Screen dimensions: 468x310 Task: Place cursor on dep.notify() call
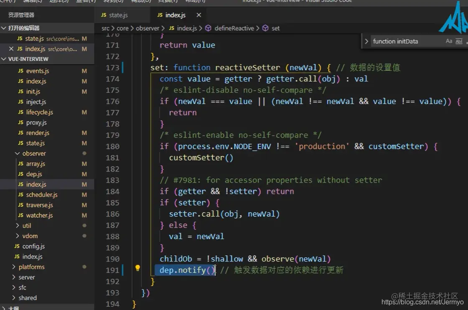coord(187,270)
